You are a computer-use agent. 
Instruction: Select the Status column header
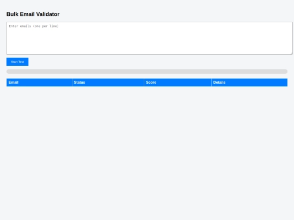(x=108, y=83)
